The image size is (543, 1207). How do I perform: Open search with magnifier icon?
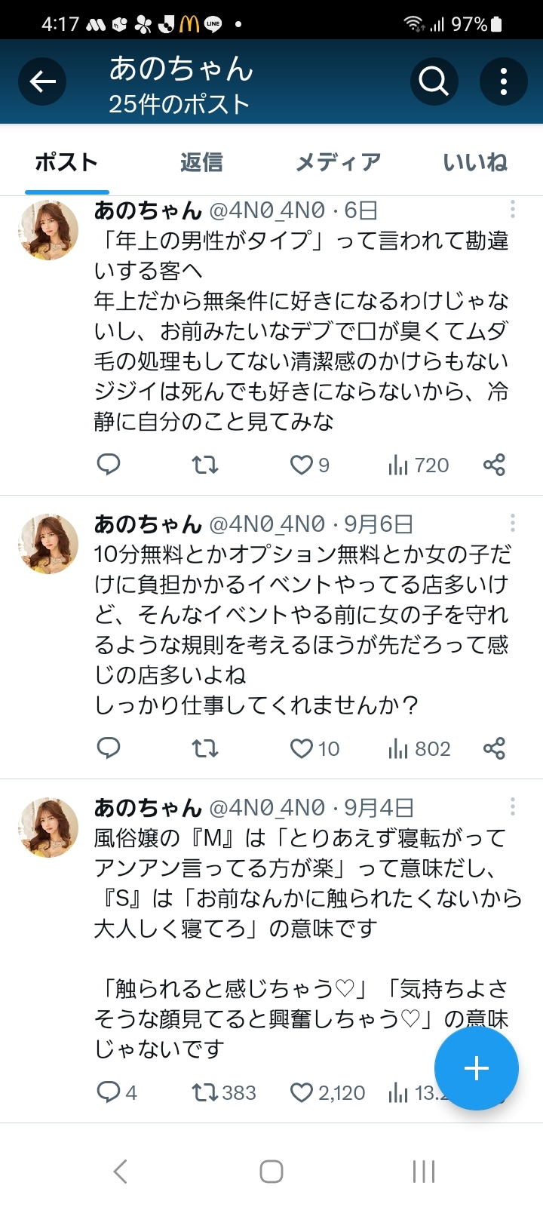[x=434, y=81]
